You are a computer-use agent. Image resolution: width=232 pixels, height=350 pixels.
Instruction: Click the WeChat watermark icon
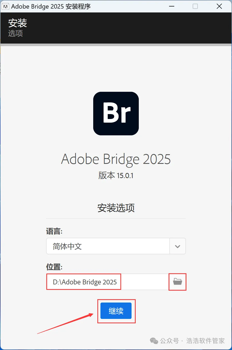click(154, 341)
